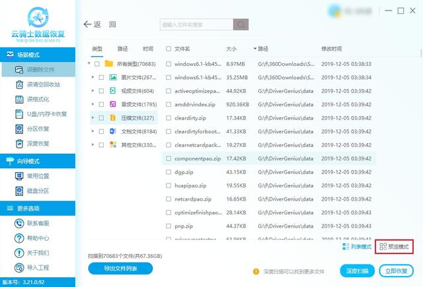Click the file name search field

196,24
